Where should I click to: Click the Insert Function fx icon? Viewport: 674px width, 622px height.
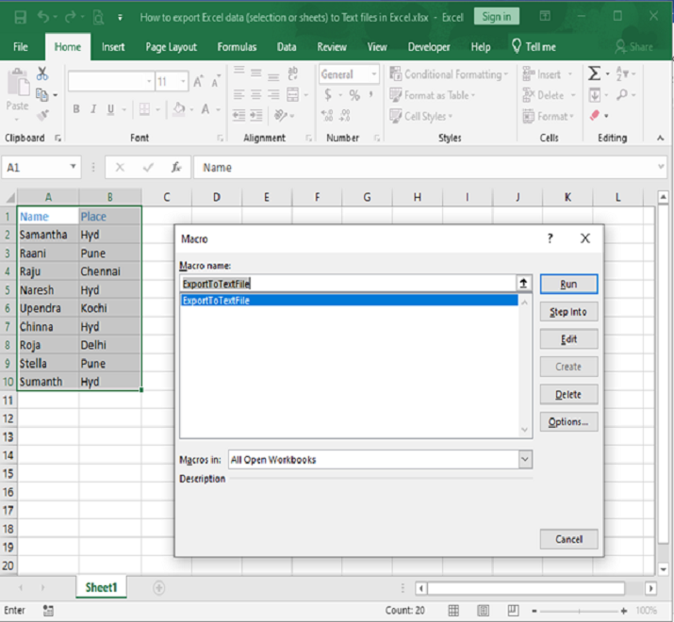tap(176, 168)
